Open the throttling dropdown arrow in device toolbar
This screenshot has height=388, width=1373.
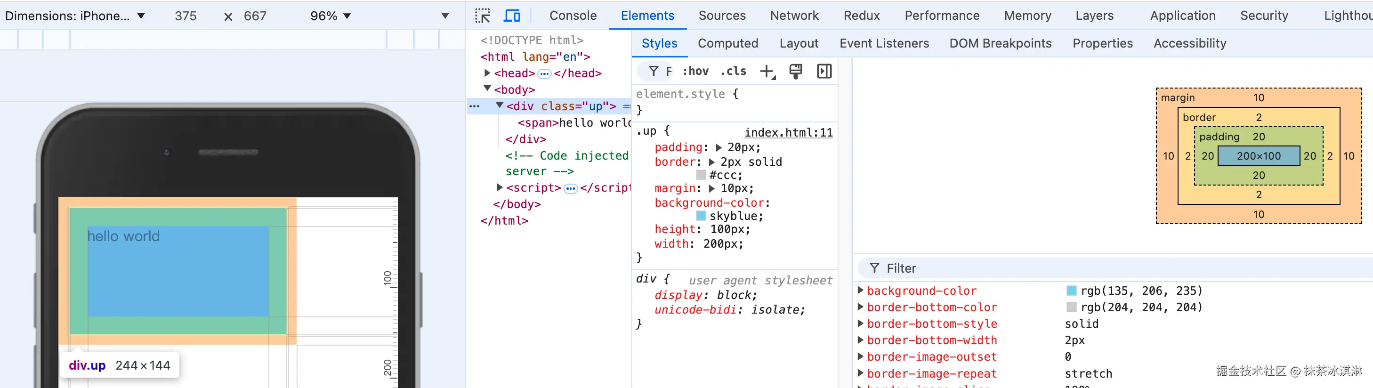[x=445, y=16]
